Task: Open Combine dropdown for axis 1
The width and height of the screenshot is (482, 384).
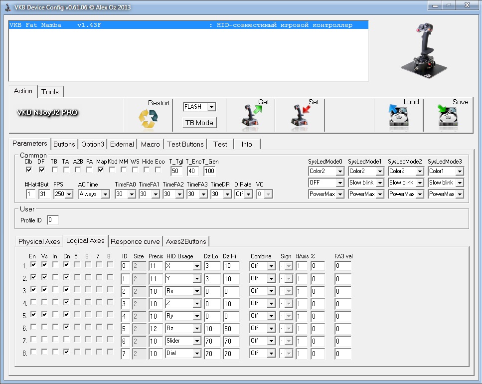Action: [x=262, y=266]
